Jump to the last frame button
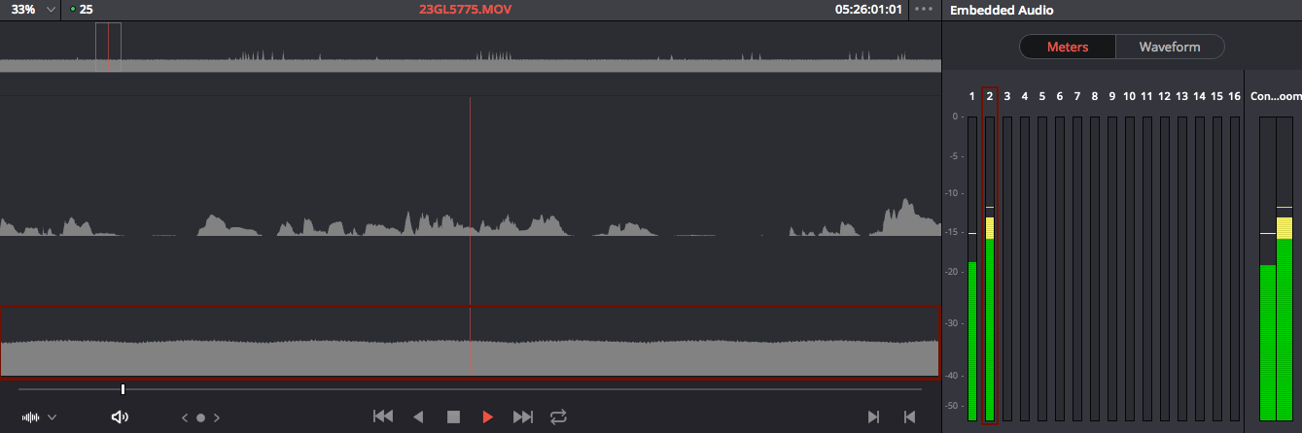Image resolution: width=1302 pixels, height=433 pixels. click(x=523, y=416)
